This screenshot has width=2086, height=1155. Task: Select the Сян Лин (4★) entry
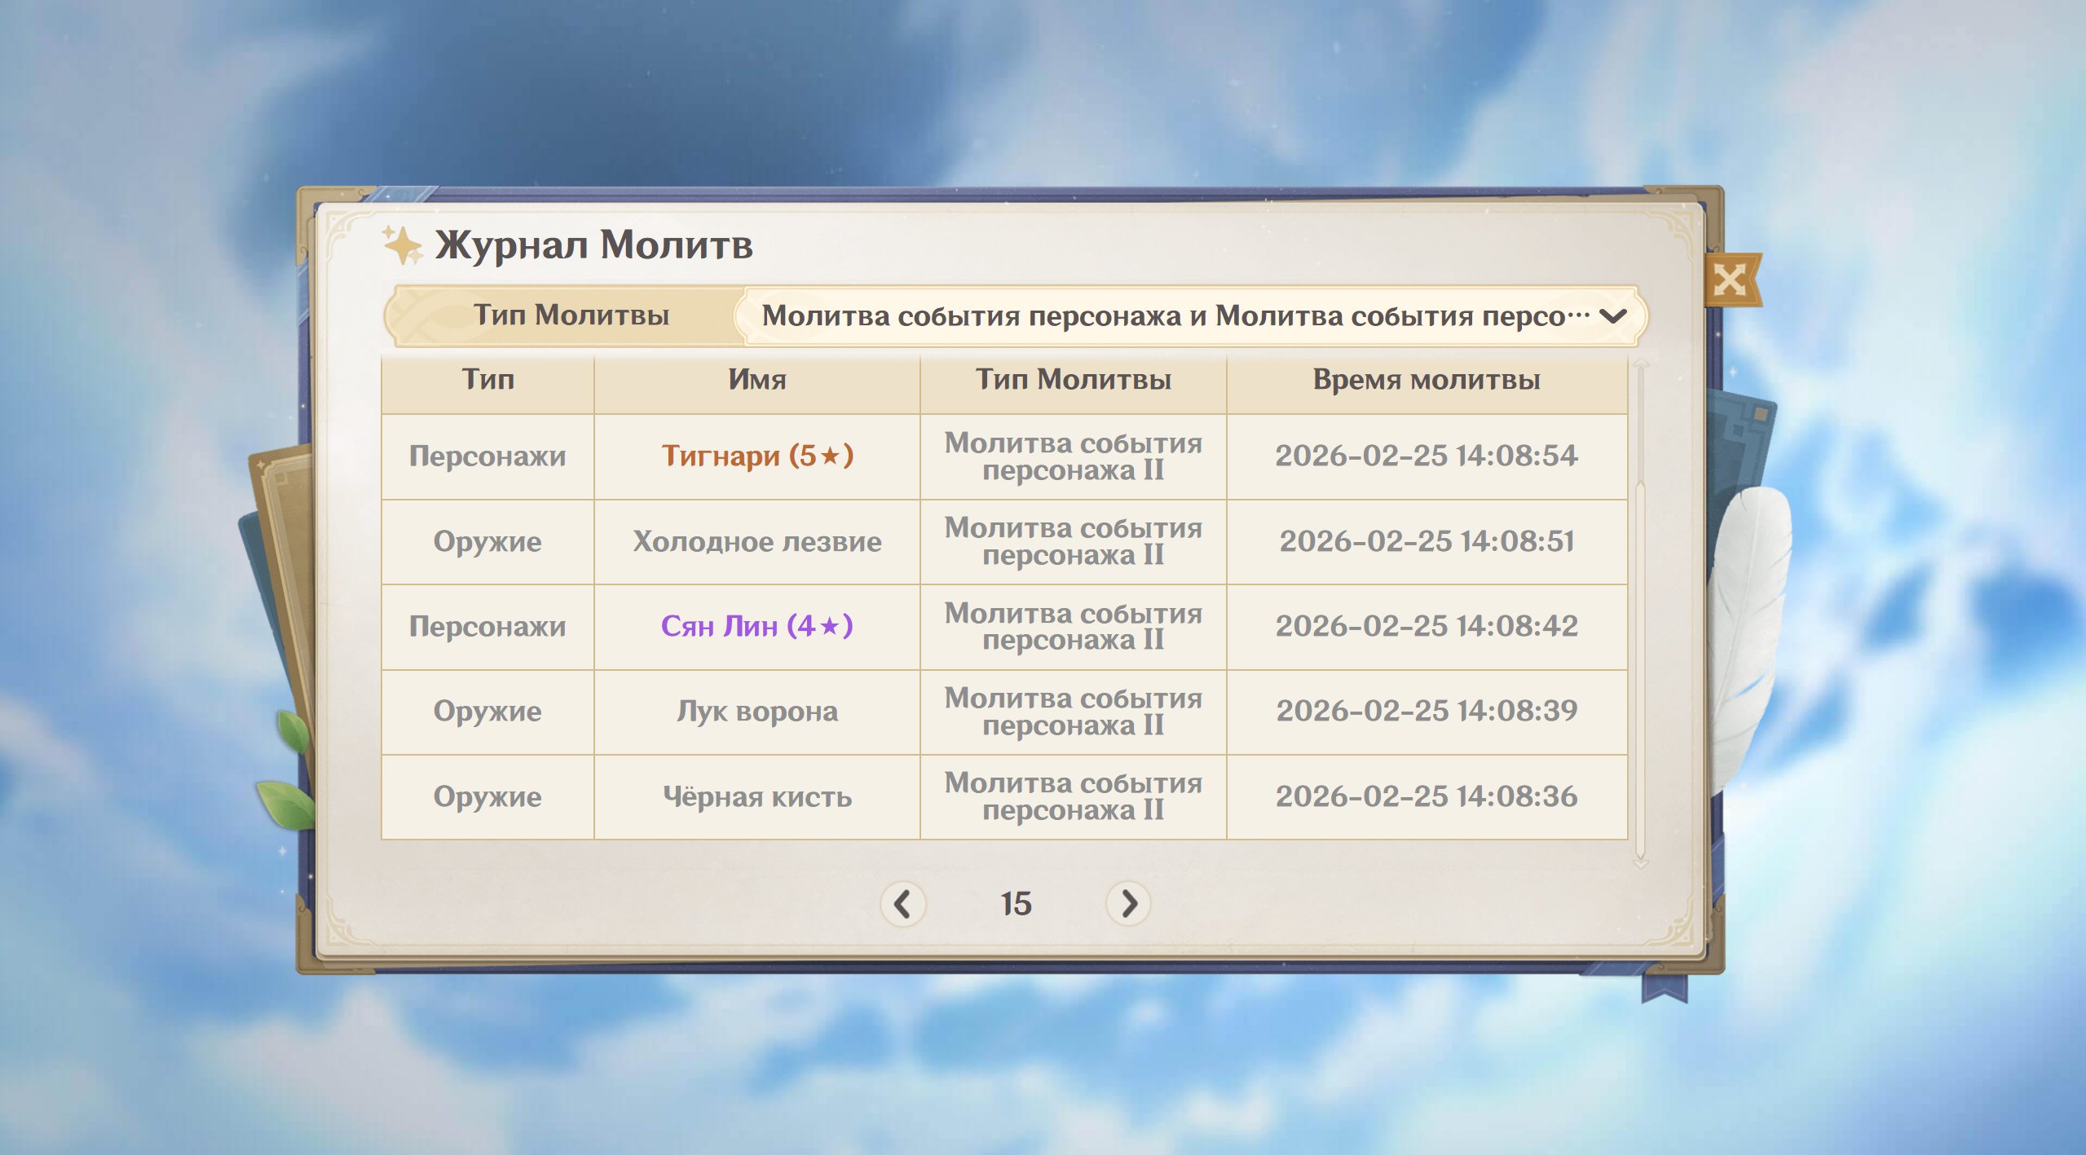click(x=756, y=626)
